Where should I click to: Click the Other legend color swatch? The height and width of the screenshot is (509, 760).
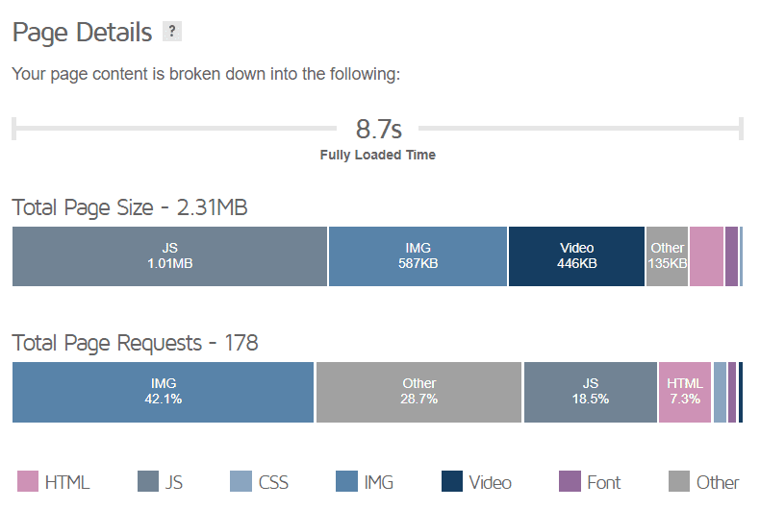pos(679,481)
